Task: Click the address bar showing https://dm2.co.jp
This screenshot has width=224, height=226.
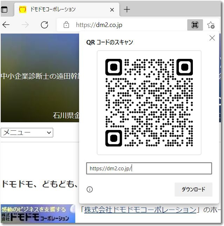Action: (99, 25)
